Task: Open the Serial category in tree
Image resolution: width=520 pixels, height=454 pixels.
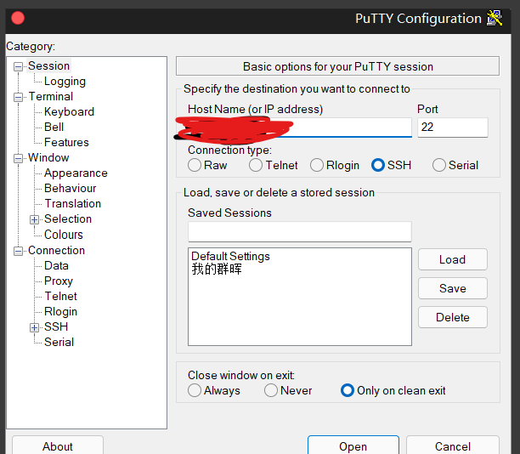Action: click(59, 342)
